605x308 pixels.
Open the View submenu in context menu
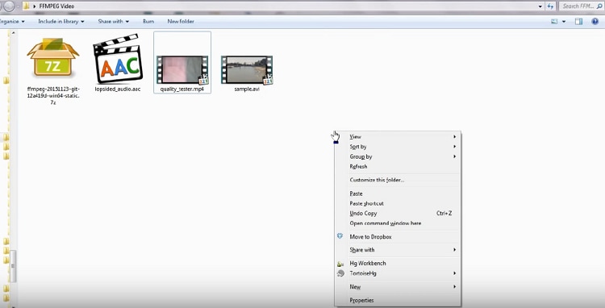[x=398, y=136]
